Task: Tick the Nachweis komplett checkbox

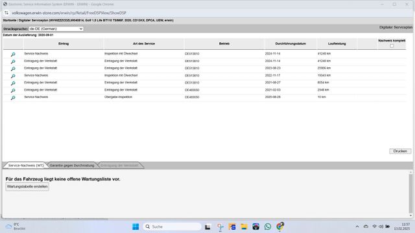Action: (x=392, y=46)
